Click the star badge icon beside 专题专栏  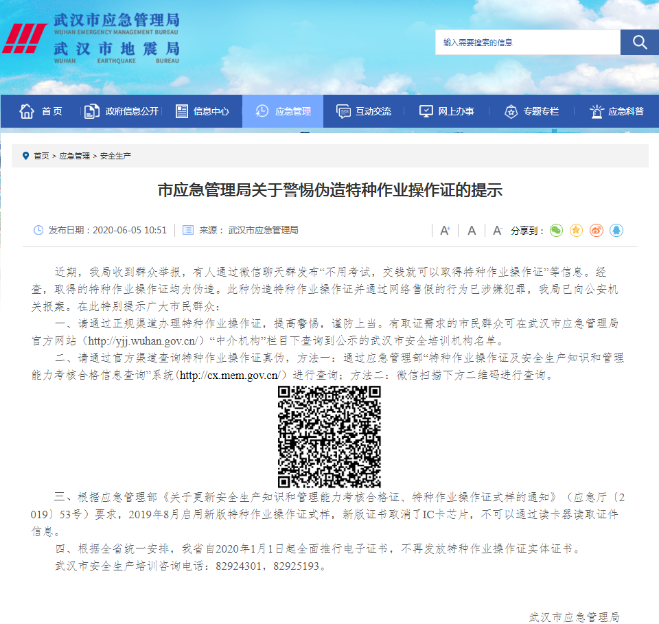pyautogui.click(x=511, y=111)
